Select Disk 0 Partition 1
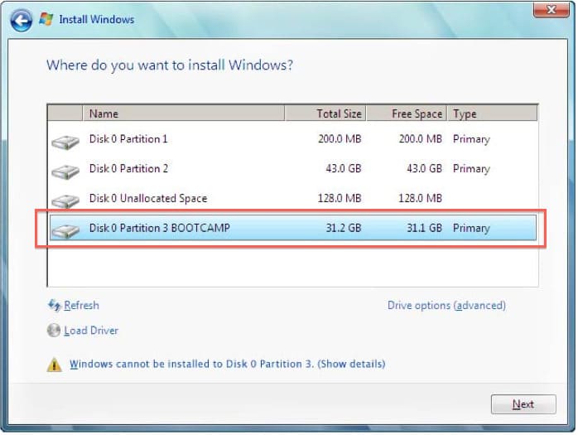 293,139
